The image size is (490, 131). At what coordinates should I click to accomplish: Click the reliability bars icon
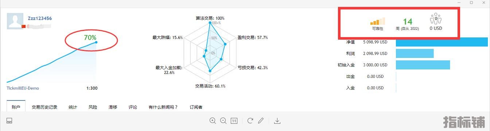[x=377, y=21]
